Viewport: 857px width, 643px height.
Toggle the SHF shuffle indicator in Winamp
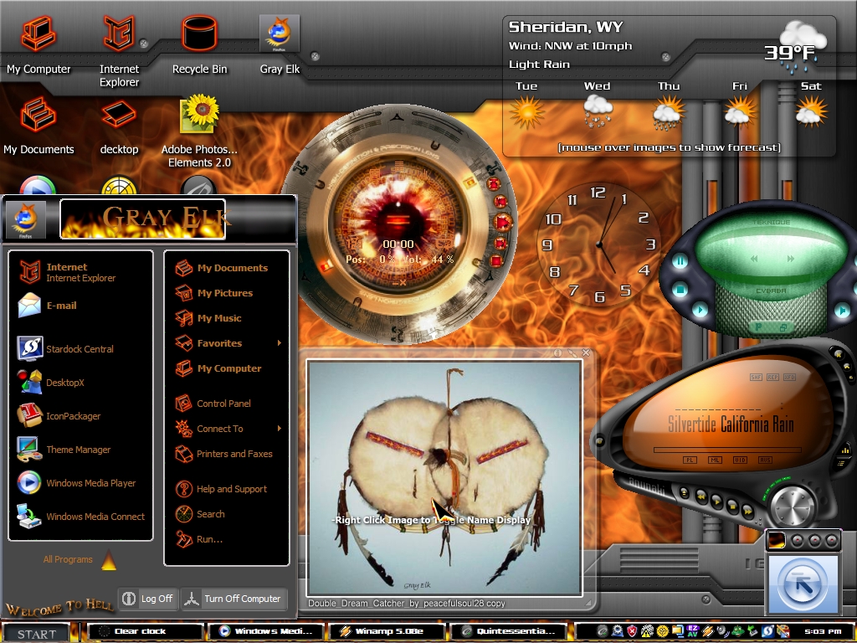[x=756, y=378]
